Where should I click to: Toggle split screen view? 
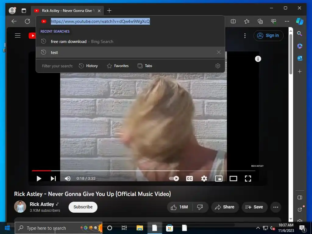(x=233, y=21)
